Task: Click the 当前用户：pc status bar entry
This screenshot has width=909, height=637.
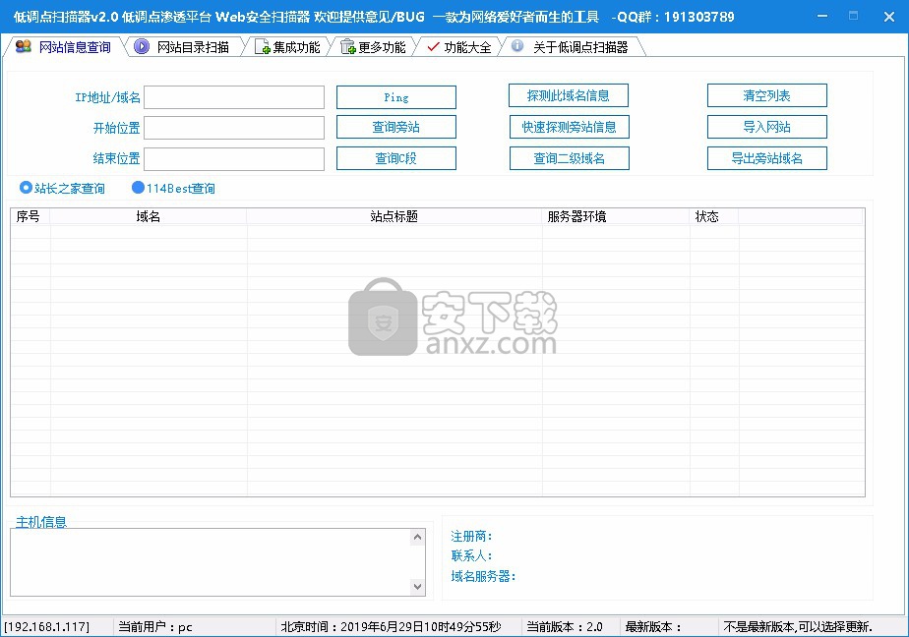Action: [x=195, y=626]
